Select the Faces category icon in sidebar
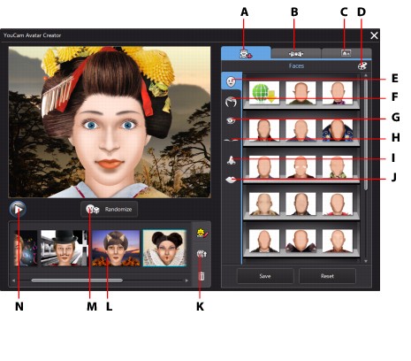The image size is (411, 361). point(231,81)
